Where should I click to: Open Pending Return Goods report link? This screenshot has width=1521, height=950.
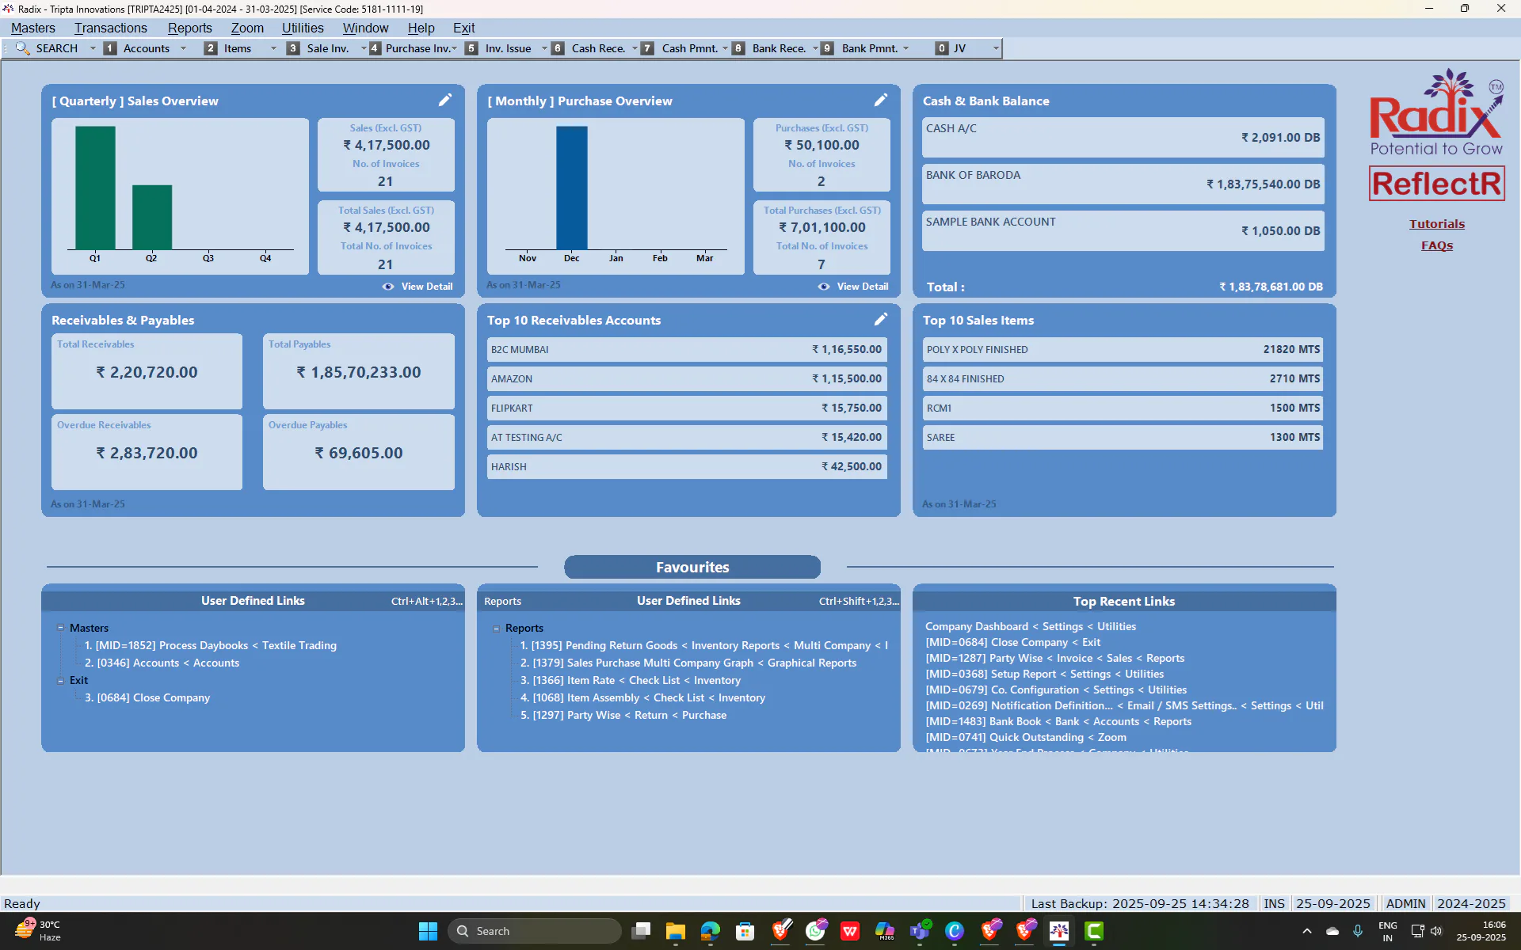704,645
